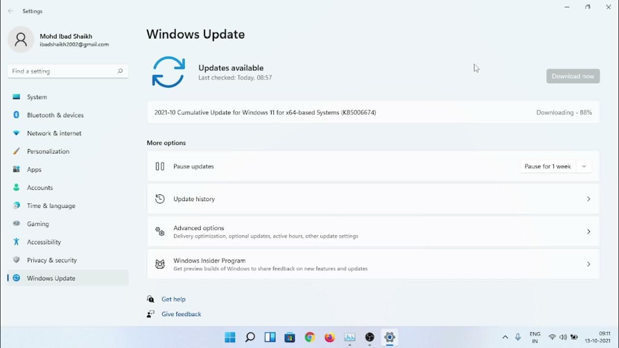This screenshot has width=619, height=348.
Task: Click the Bluetooth & devices icon
Action: pyautogui.click(x=16, y=115)
